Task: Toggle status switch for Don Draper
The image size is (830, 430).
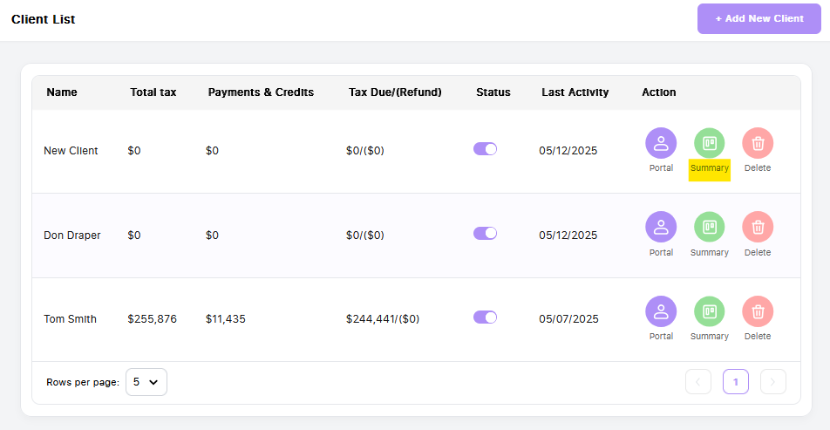Action: point(485,233)
